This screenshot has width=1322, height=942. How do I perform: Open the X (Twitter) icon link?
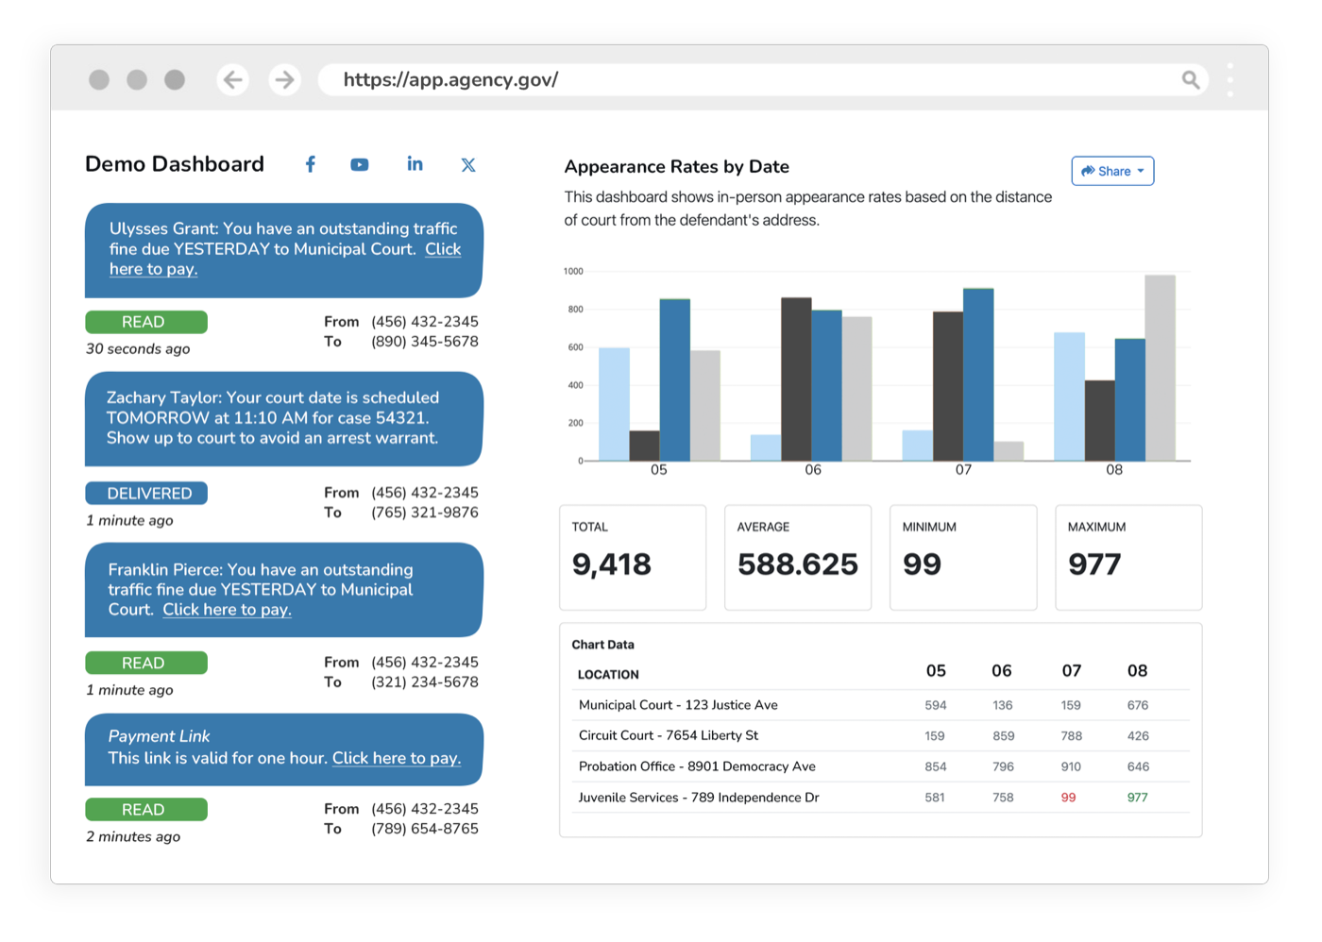468,164
